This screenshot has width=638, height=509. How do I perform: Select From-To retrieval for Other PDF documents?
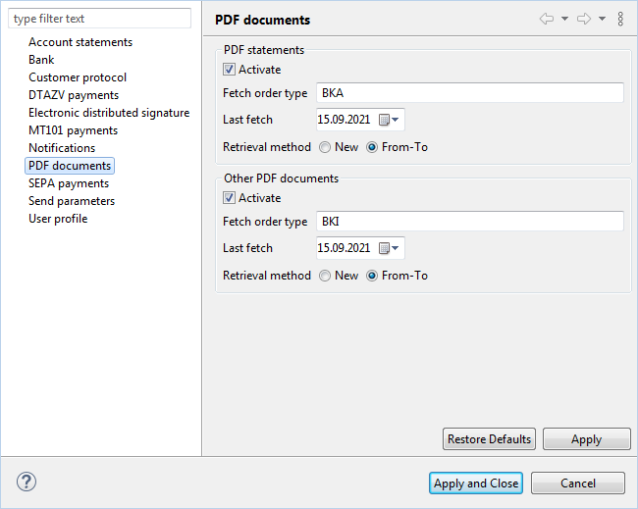point(372,276)
